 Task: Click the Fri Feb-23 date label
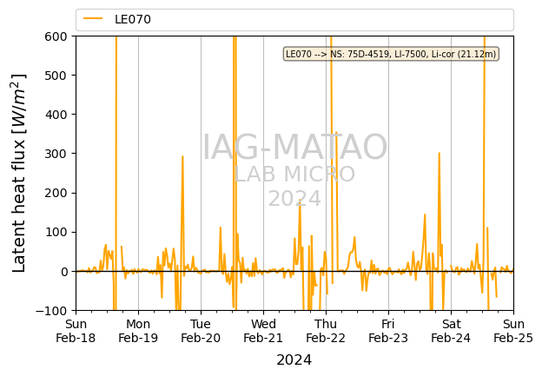388,331
